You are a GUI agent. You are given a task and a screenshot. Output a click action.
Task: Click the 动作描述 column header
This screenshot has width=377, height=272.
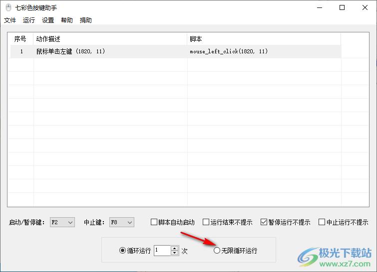110,39
